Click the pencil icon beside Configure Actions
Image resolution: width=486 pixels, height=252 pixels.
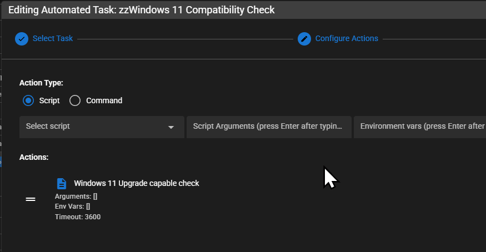click(304, 39)
